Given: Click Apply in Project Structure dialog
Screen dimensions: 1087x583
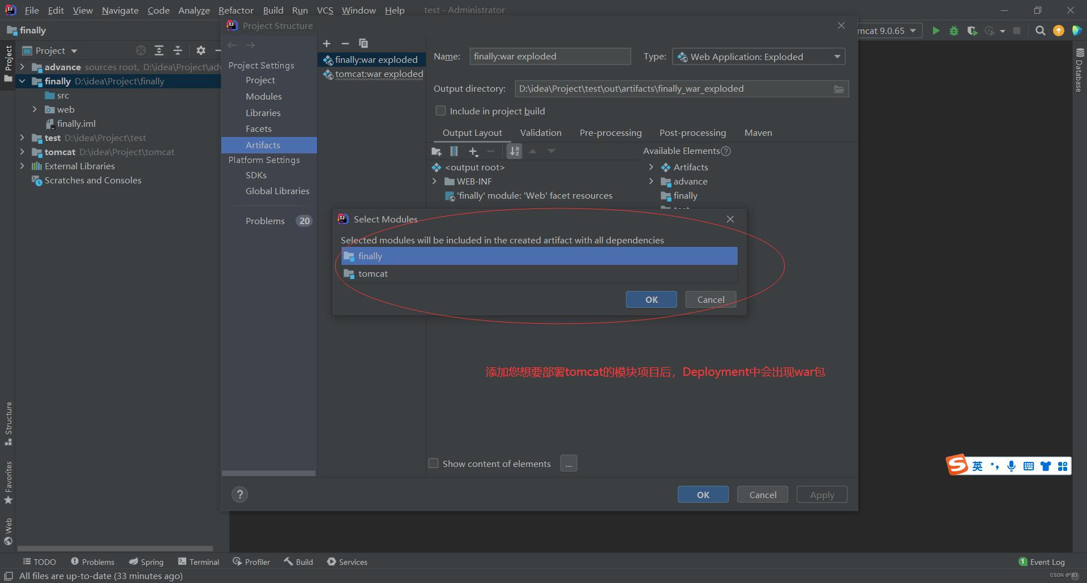Looking at the screenshot, I should pyautogui.click(x=821, y=495).
